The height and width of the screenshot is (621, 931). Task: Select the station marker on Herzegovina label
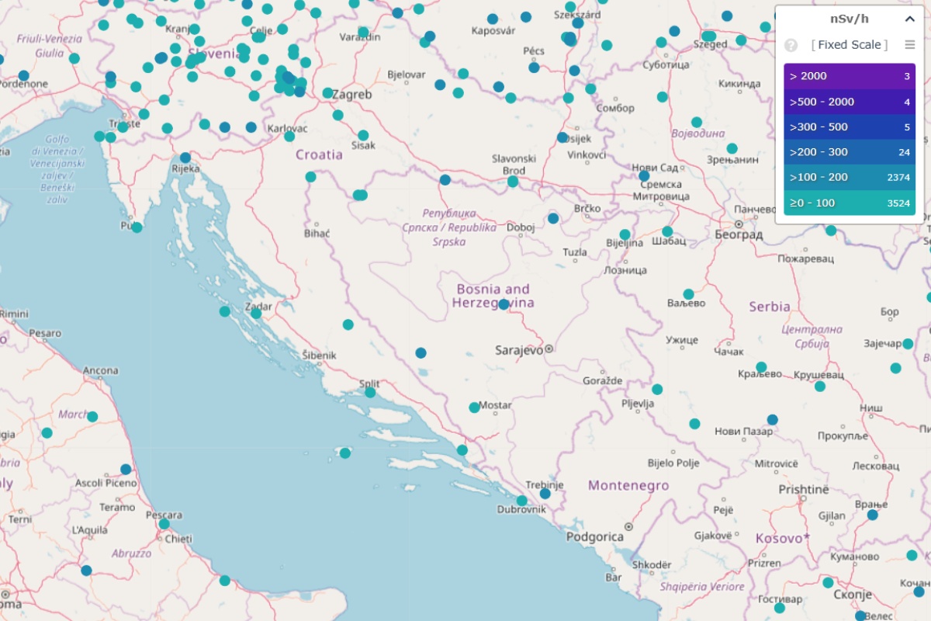503,304
